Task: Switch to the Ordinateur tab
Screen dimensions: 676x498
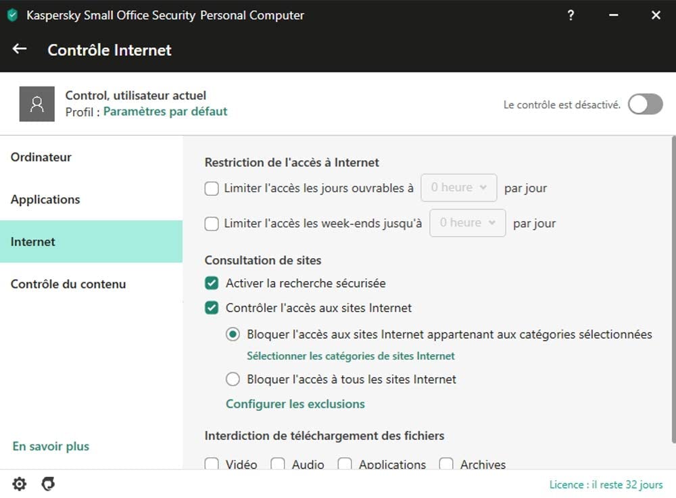Action: [x=41, y=157]
